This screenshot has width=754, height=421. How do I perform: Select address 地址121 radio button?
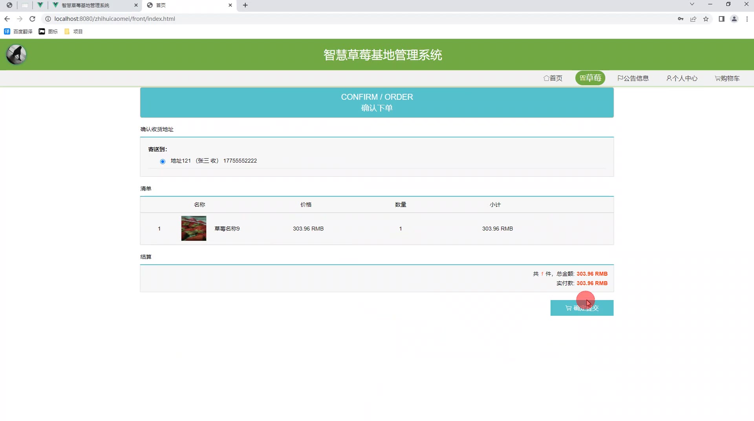163,161
